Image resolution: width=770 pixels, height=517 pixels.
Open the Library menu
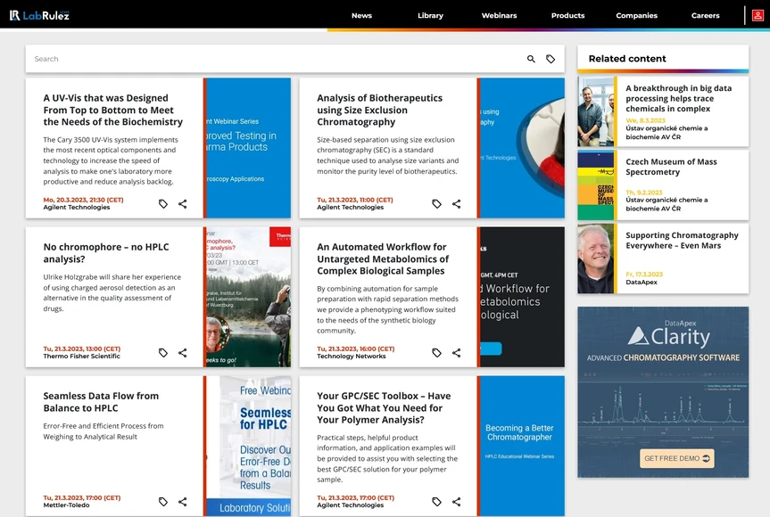tap(430, 16)
